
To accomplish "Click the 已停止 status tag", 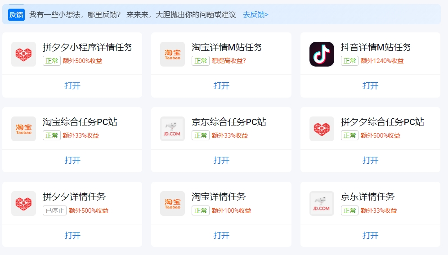I will click(54, 210).
